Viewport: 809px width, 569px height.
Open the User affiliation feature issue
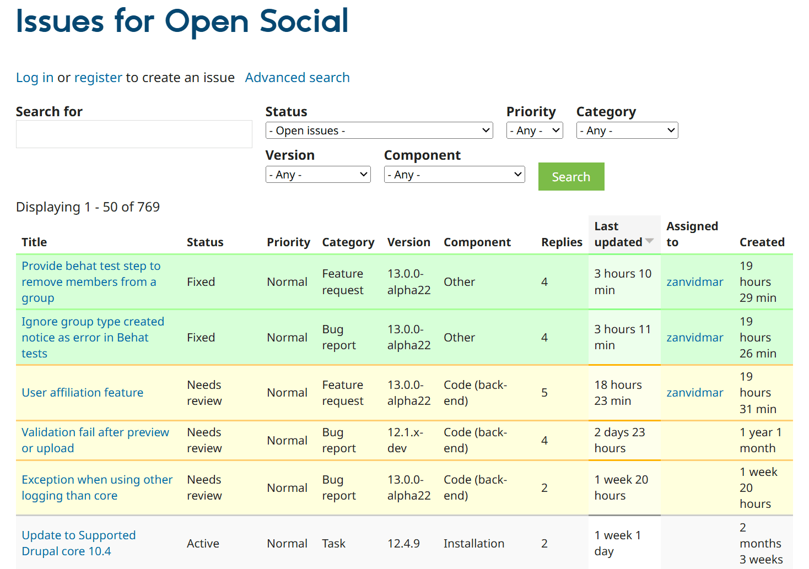(83, 393)
